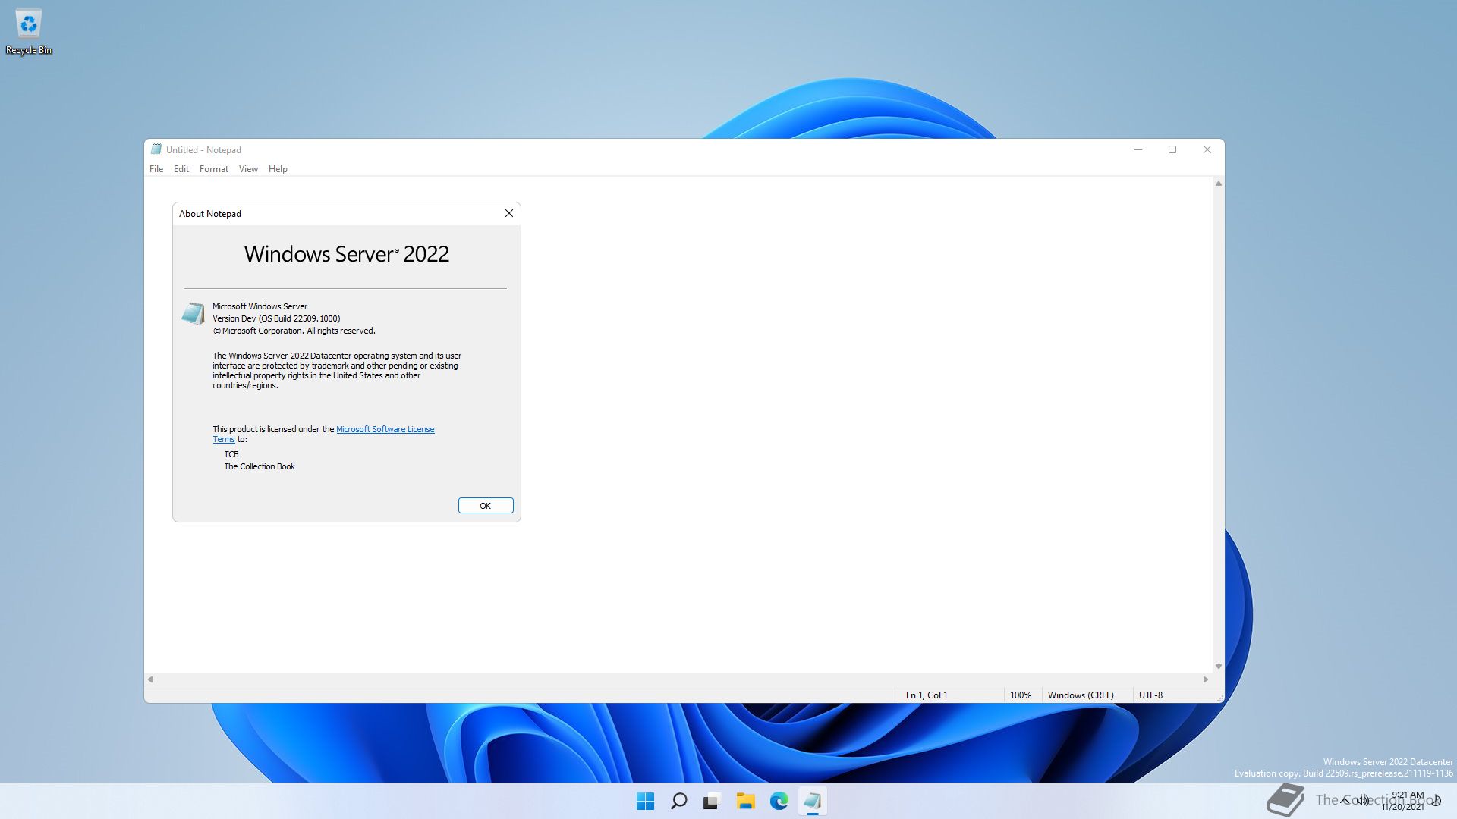This screenshot has width=1457, height=819.
Task: Close the About Notepad dialog
Action: point(509,213)
